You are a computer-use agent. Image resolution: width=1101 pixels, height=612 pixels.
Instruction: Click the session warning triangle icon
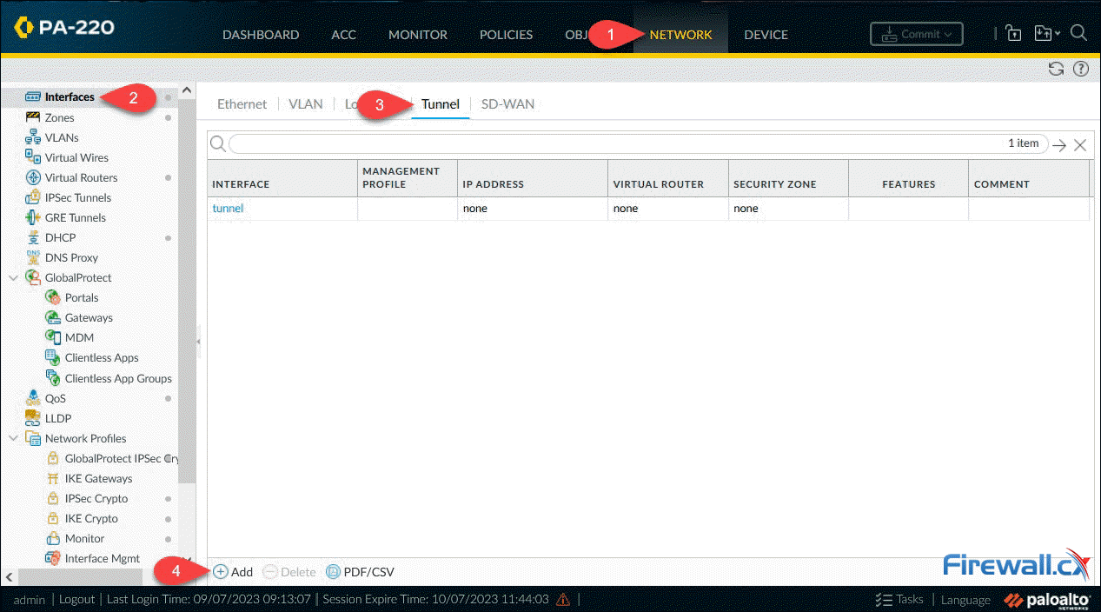tap(563, 599)
